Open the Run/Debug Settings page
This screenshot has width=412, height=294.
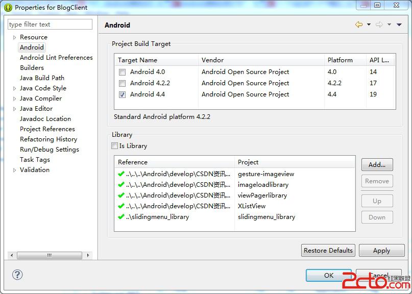coord(50,150)
